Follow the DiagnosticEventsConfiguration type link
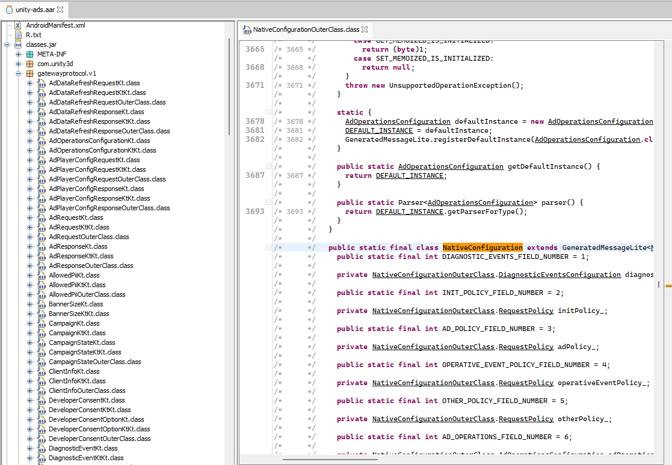The height and width of the screenshot is (465, 672). click(559, 275)
